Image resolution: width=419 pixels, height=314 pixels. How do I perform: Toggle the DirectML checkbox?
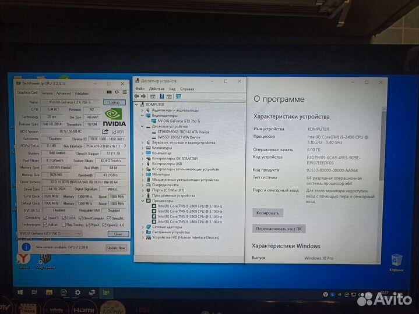point(109,218)
